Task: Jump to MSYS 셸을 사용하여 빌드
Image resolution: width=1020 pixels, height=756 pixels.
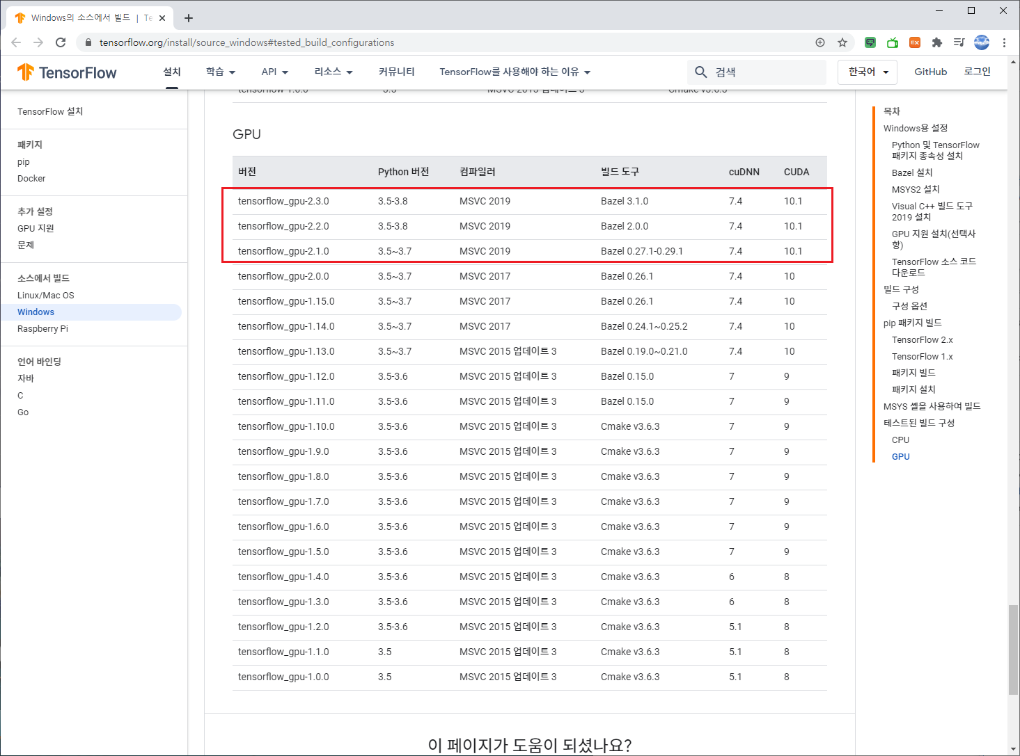Action: (x=932, y=406)
